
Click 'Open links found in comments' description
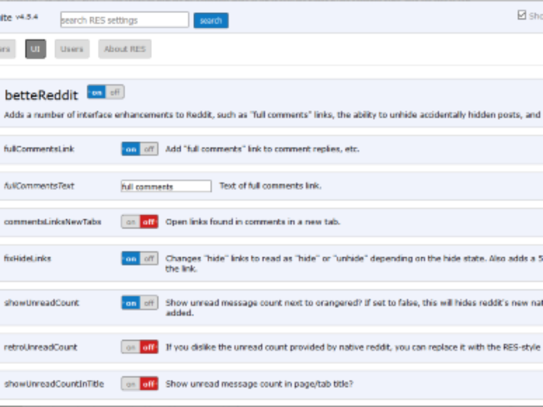coord(253,222)
